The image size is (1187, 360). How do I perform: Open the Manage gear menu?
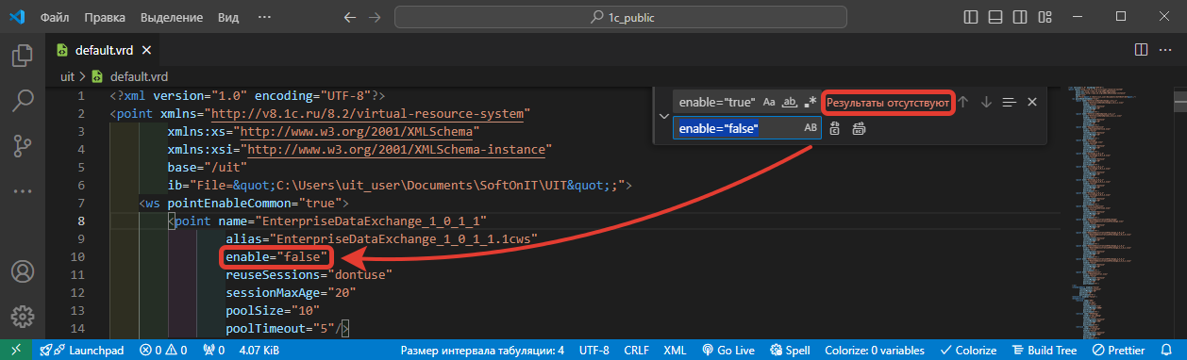(23, 316)
